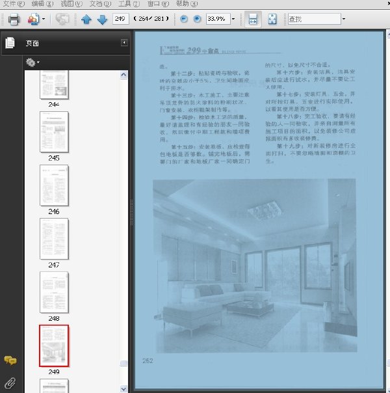Open the Find options dropdown arrow
This screenshot has height=393, width=390.
tap(344, 19)
